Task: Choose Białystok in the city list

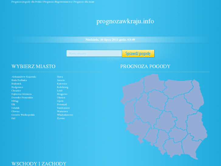Action: pyautogui.click(x=16, y=84)
